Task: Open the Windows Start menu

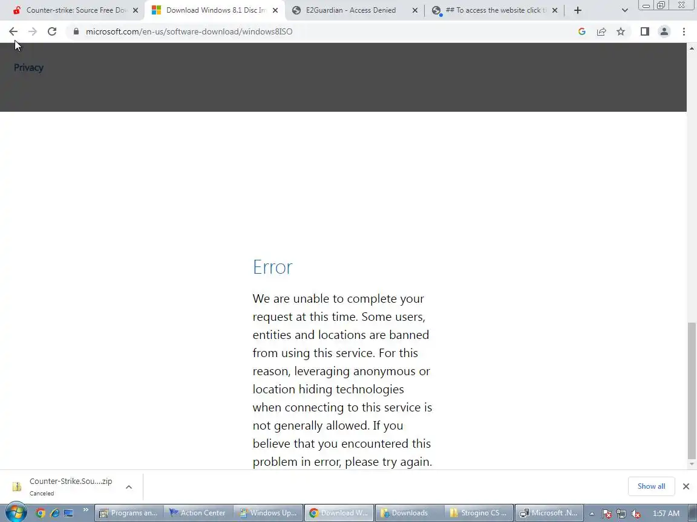Action: [16, 513]
